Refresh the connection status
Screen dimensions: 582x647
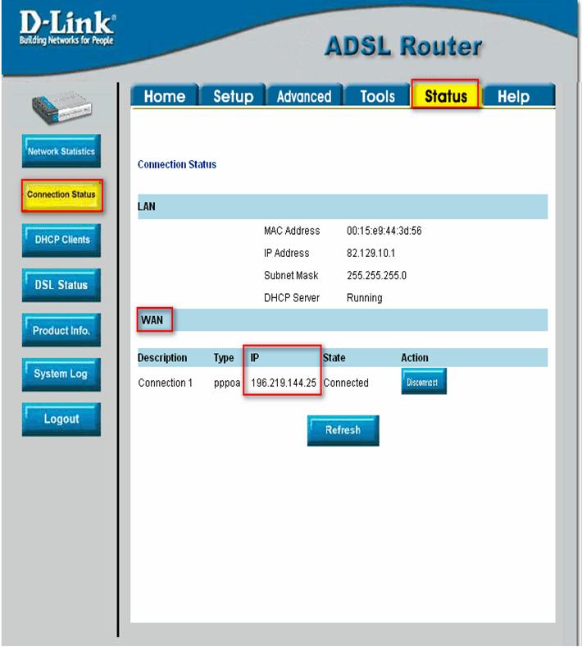tap(343, 430)
